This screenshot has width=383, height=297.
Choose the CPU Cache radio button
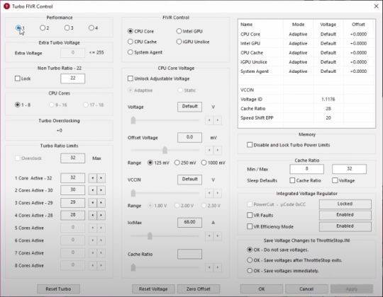(x=131, y=42)
